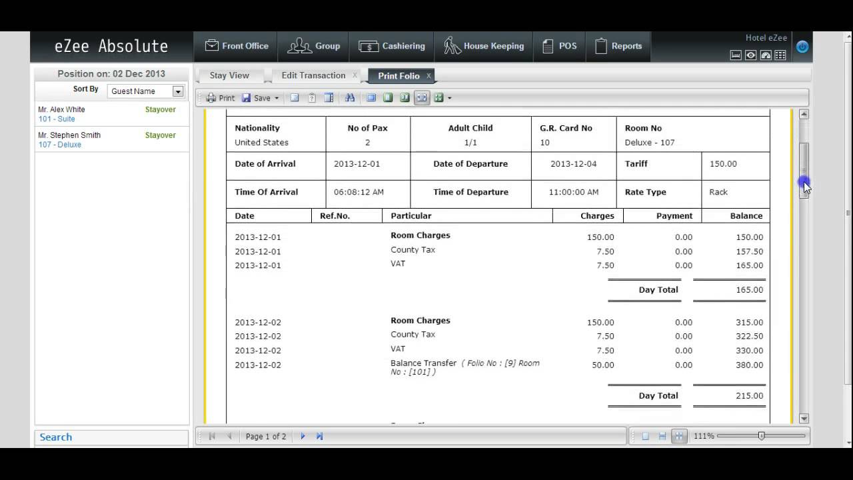
Task: Select the highlighted page width view icon
Action: click(x=421, y=98)
